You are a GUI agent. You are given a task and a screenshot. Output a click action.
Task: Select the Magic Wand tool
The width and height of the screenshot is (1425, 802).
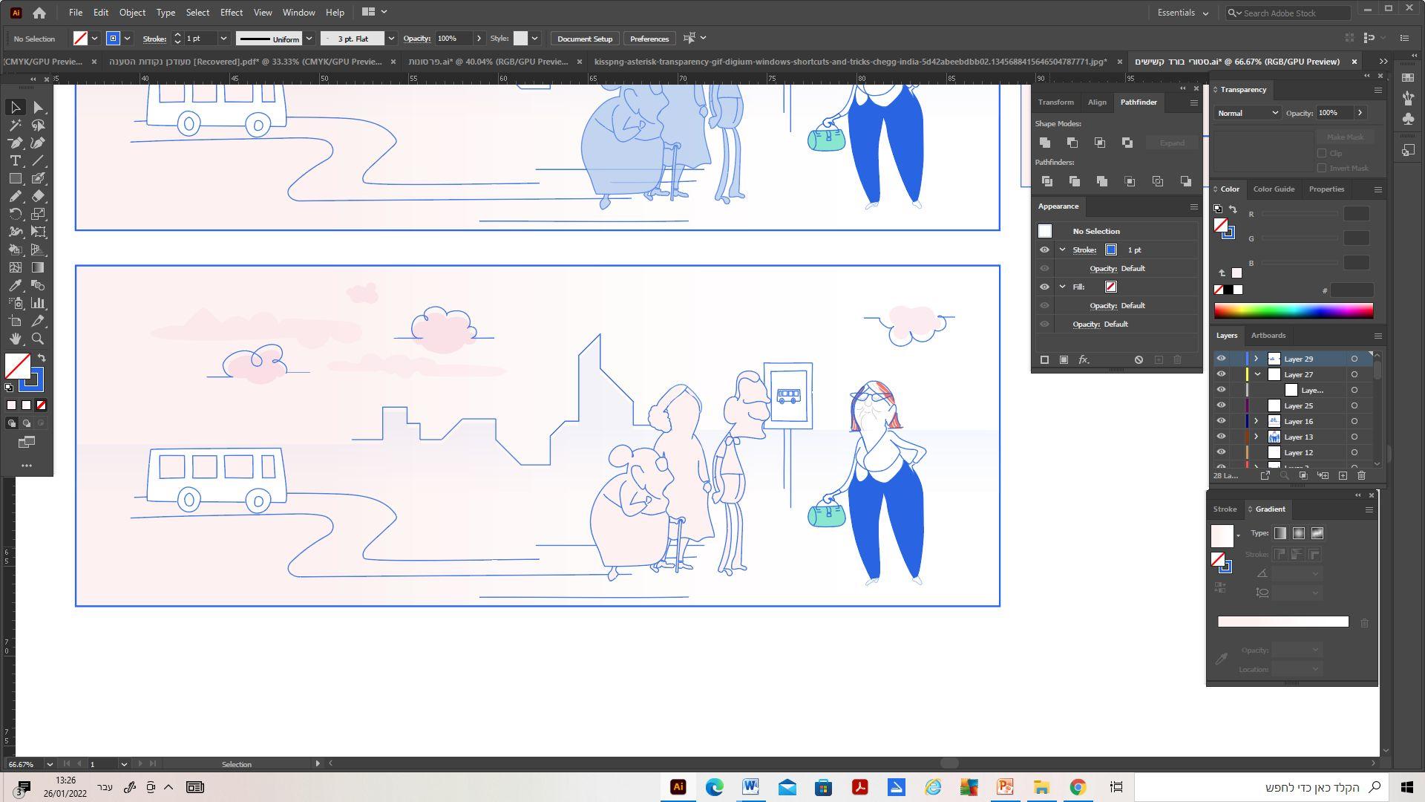[x=15, y=125]
